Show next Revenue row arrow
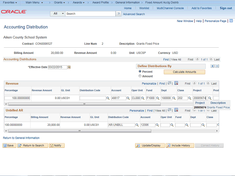 (208, 83)
